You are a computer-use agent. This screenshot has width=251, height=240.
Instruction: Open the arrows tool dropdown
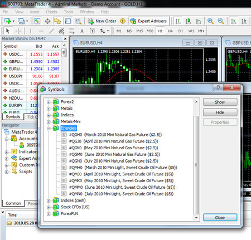tap(108, 31)
